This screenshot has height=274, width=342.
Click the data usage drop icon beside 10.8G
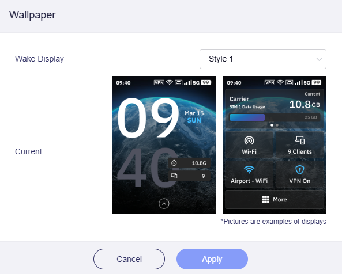coord(174,163)
